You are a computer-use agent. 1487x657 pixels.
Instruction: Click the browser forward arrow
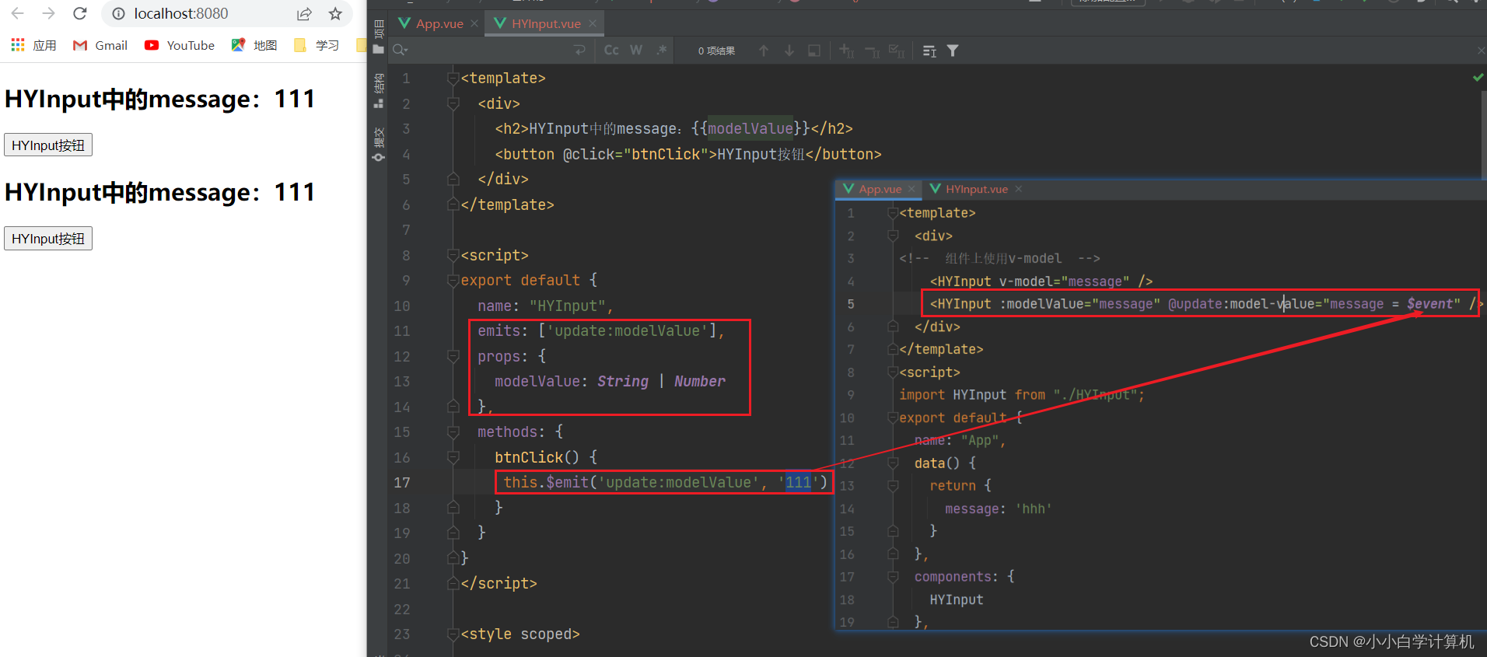(48, 13)
